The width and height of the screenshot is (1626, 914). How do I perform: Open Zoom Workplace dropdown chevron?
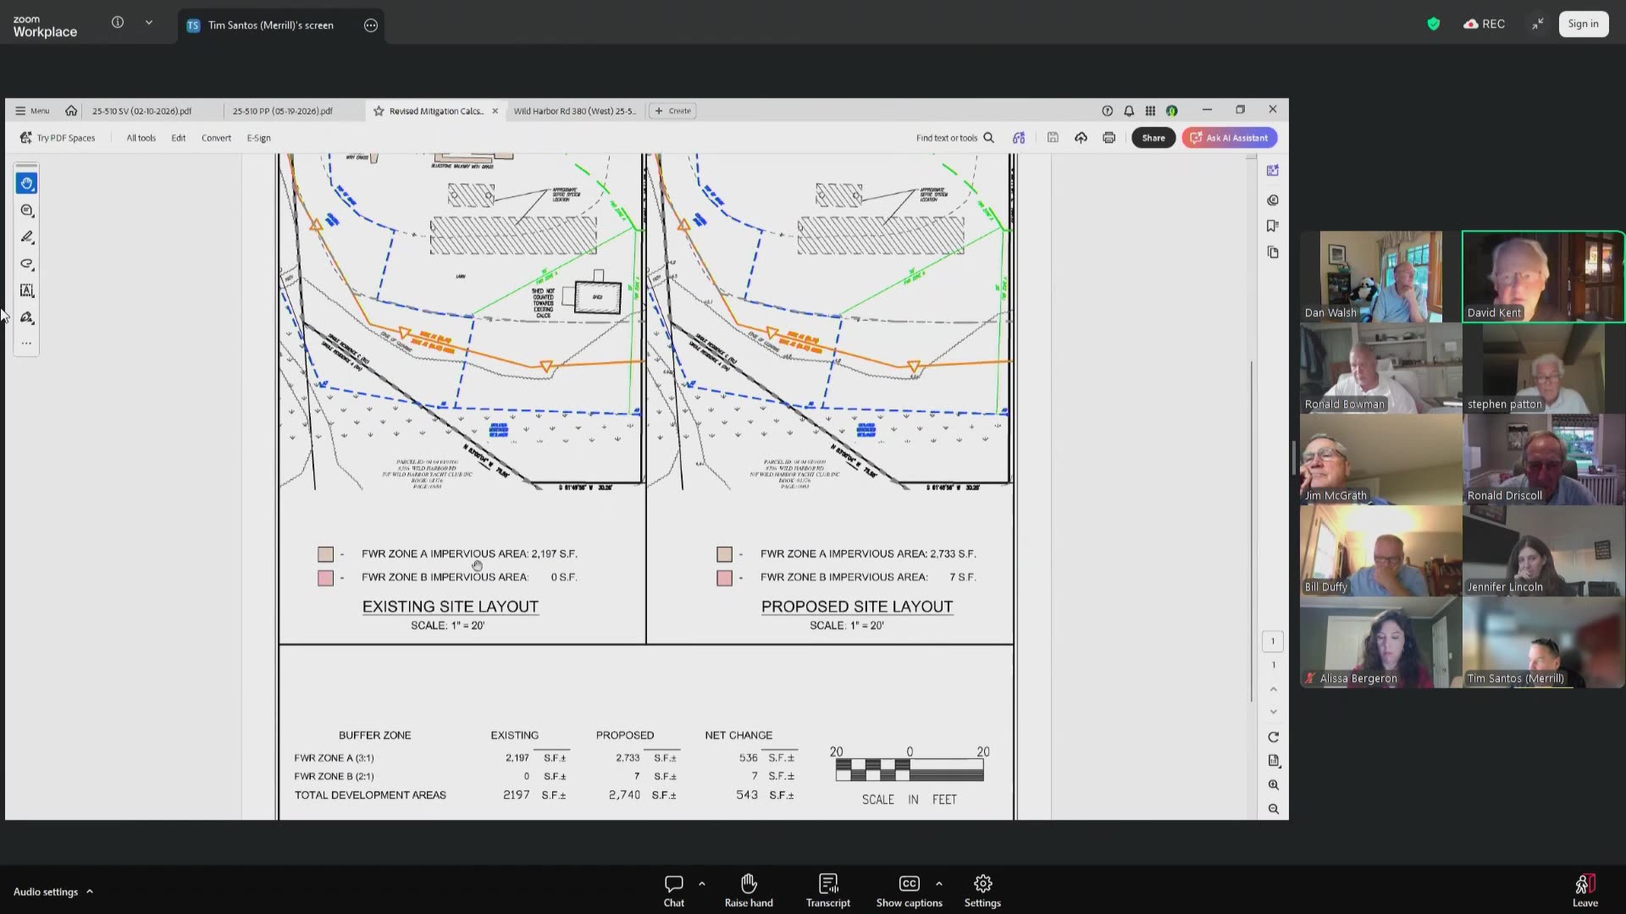point(149,23)
